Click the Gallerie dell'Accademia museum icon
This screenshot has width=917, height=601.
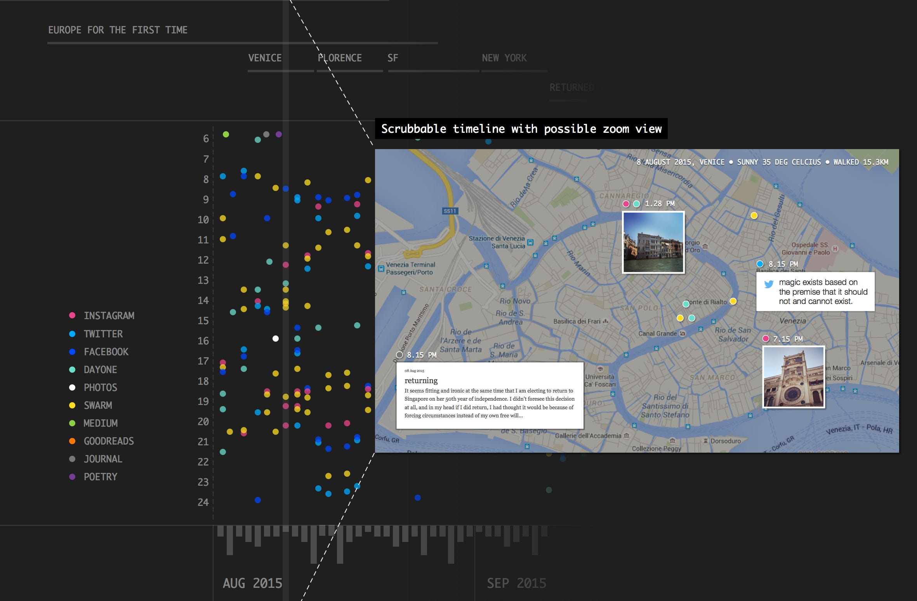point(626,436)
